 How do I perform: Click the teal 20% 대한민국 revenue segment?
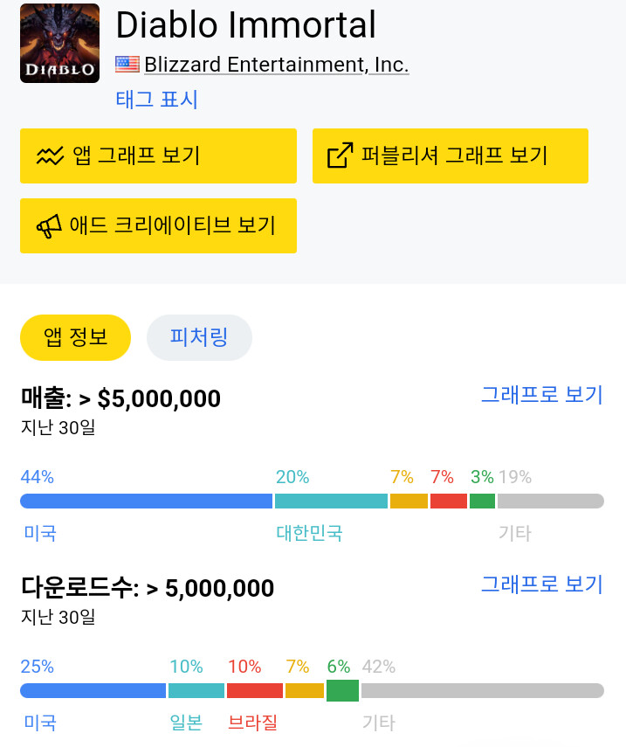click(x=331, y=501)
